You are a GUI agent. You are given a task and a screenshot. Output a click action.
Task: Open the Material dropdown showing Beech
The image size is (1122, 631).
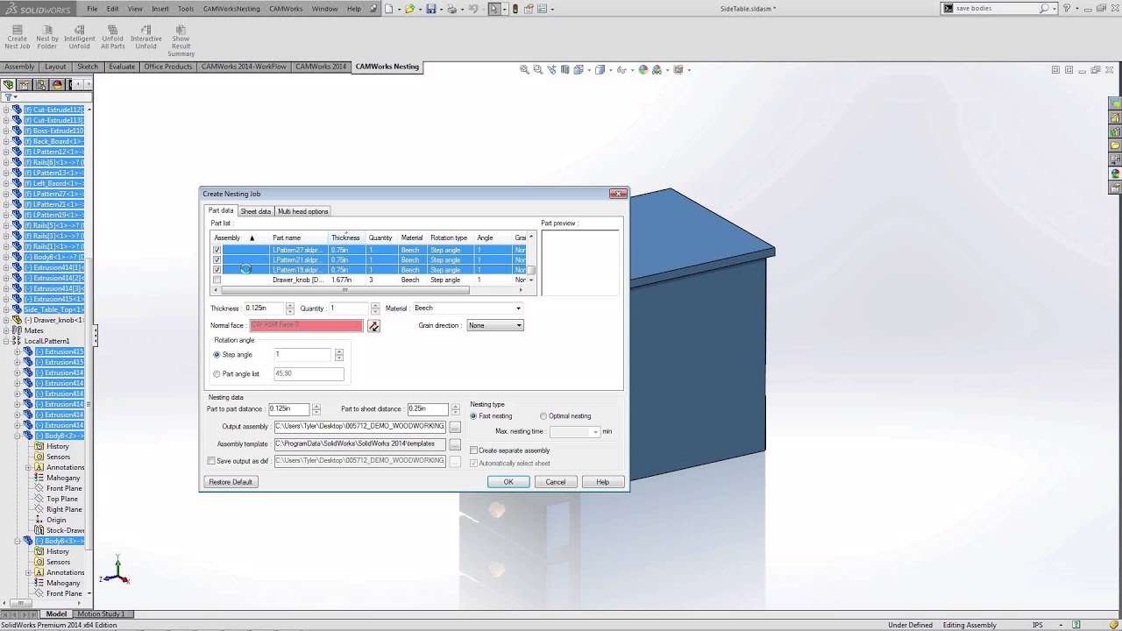click(x=466, y=308)
